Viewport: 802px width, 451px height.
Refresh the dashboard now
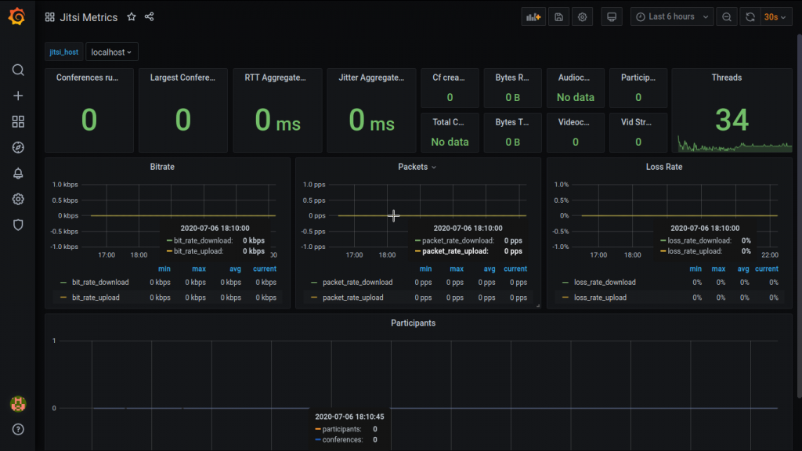[x=750, y=17]
